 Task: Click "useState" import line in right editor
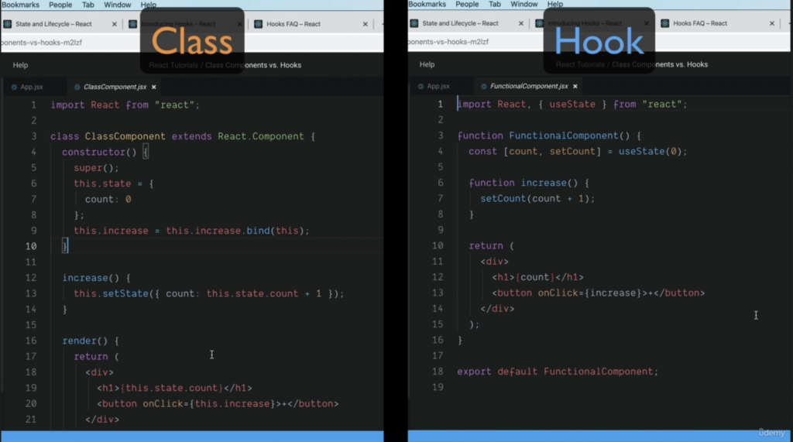pyautogui.click(x=572, y=105)
